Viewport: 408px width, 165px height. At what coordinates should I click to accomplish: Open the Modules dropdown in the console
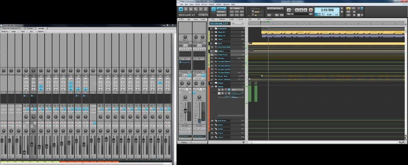(x=5, y=31)
